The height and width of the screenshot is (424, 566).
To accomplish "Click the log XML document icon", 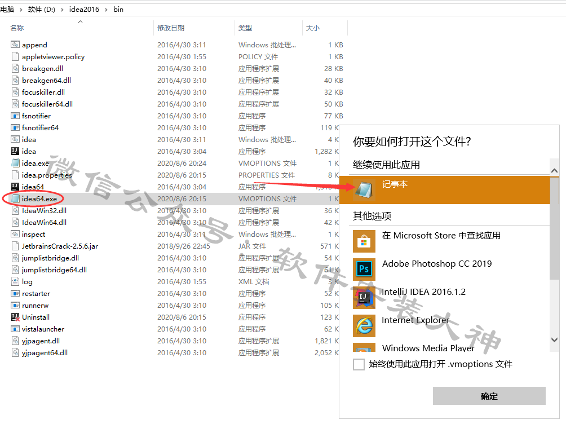I will pos(15,282).
